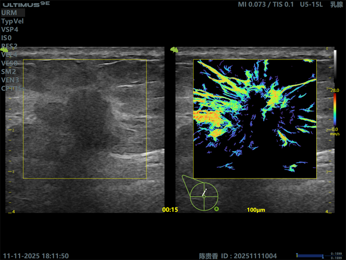
Task: Click the velocity color scale bar
Action: (x=335, y=110)
